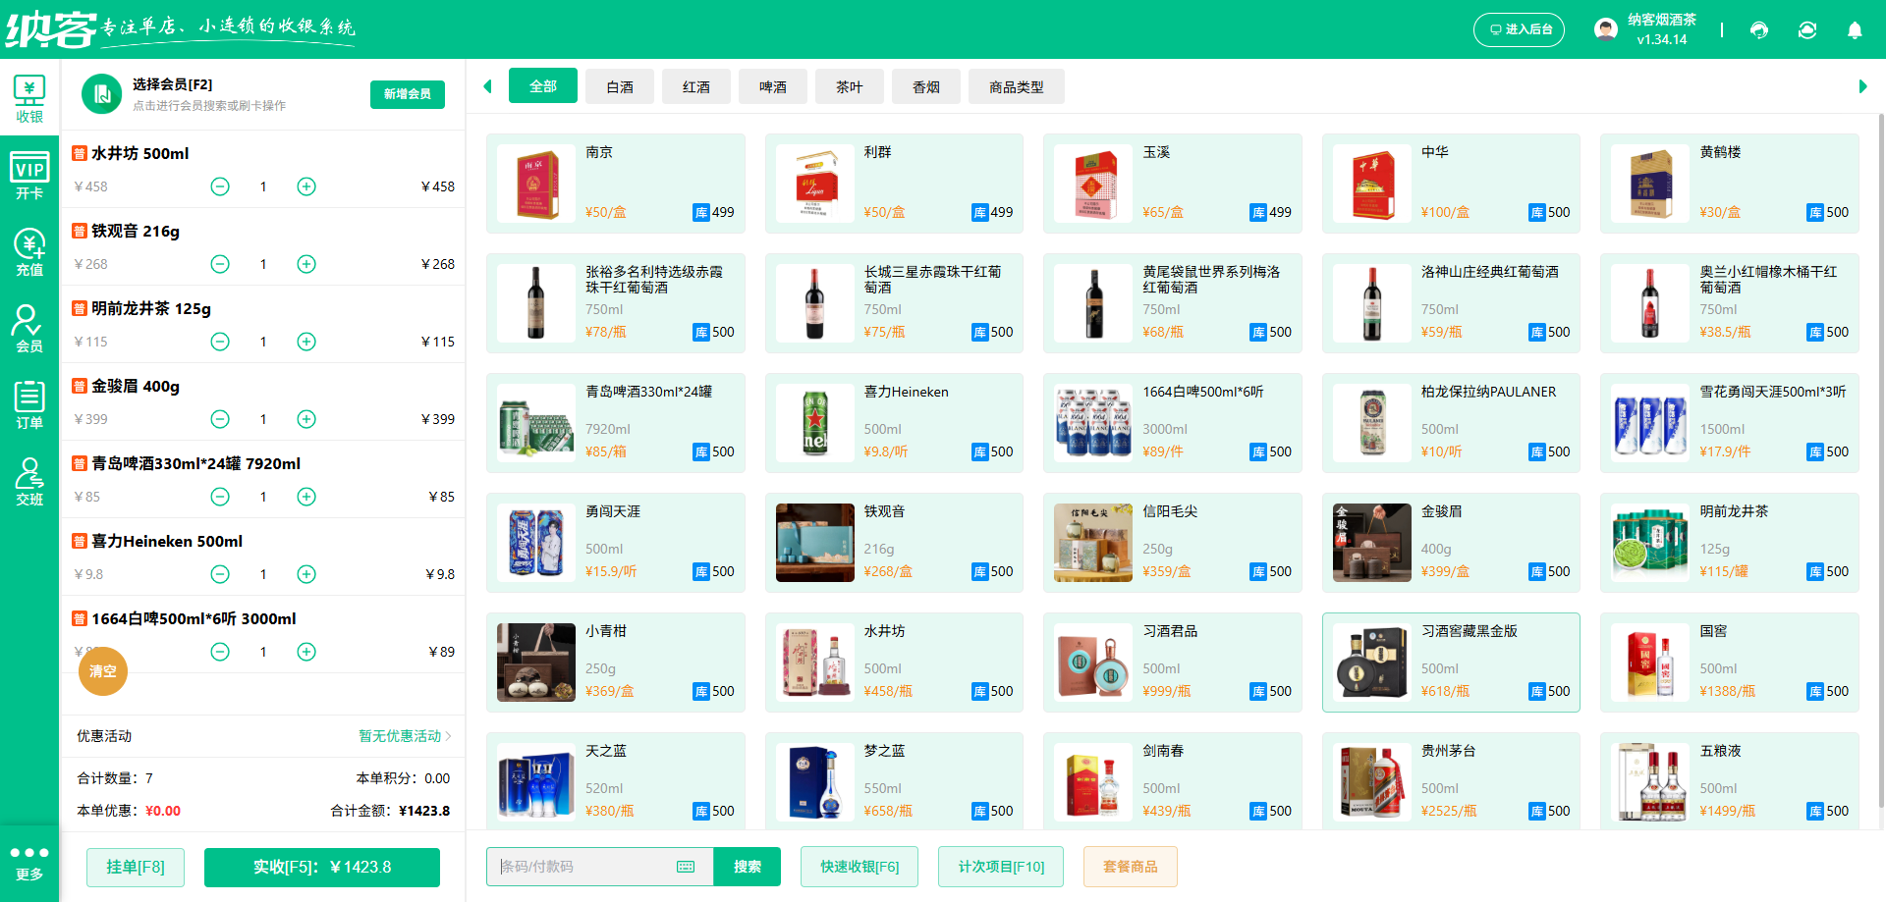Viewport: 1886px width, 902px height.
Task: Increase 水井坊 quantity with plus stepper
Action: [x=305, y=186]
